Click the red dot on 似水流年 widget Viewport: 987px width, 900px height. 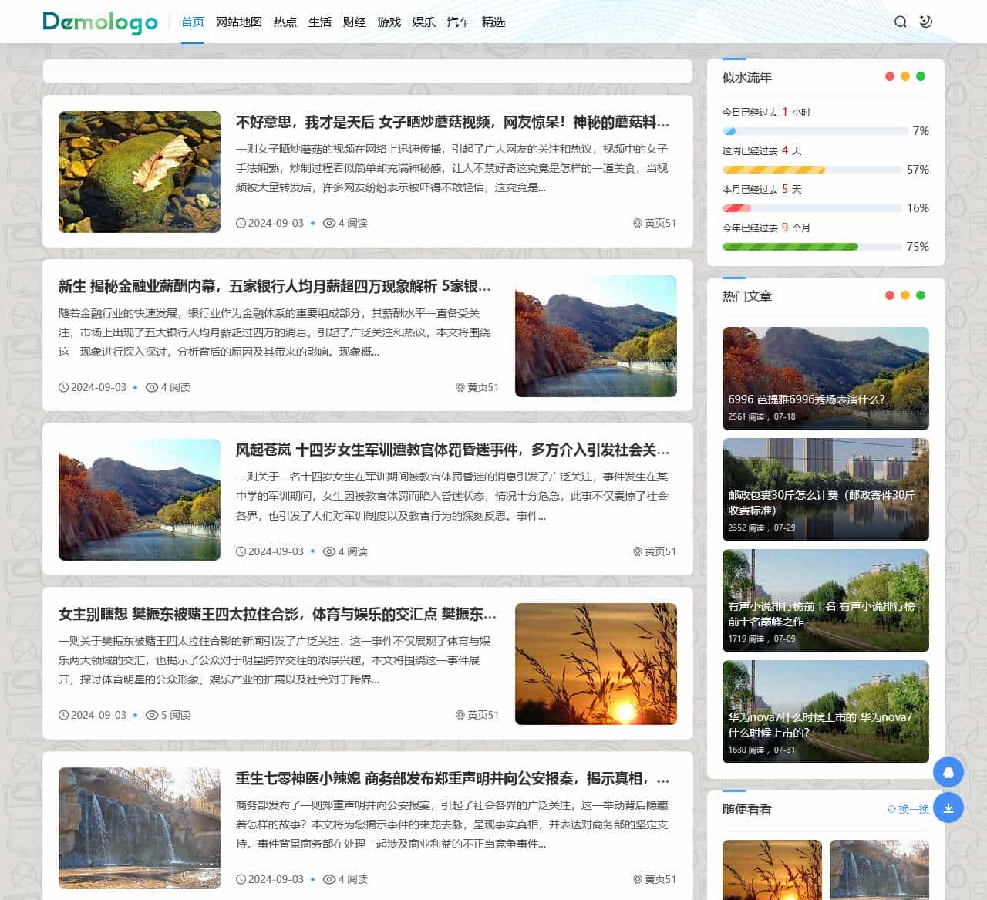click(x=888, y=76)
